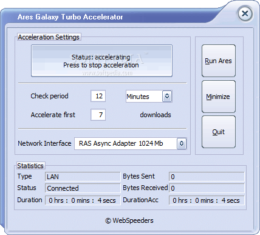Click the Statistics group title
This screenshot has width=260, height=235.
point(30,166)
